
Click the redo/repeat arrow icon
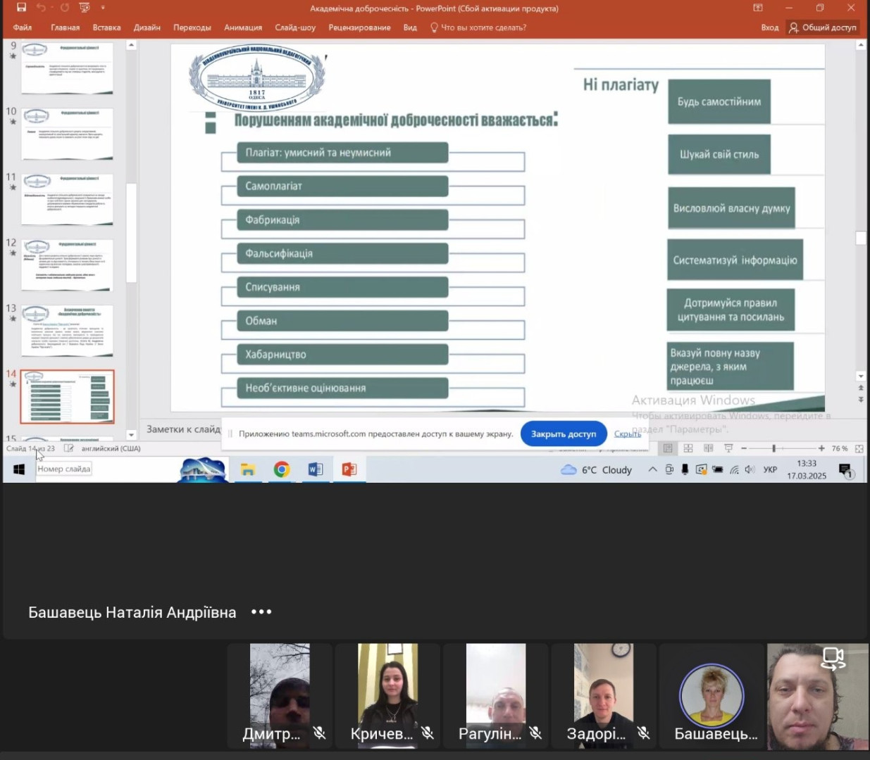(65, 8)
